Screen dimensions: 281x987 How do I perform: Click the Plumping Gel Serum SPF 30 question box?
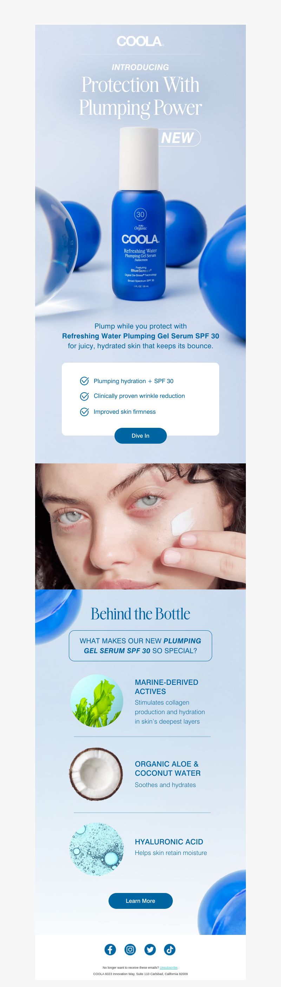(140, 645)
